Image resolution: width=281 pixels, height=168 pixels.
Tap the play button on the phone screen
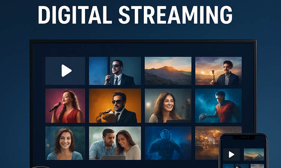[232, 154]
